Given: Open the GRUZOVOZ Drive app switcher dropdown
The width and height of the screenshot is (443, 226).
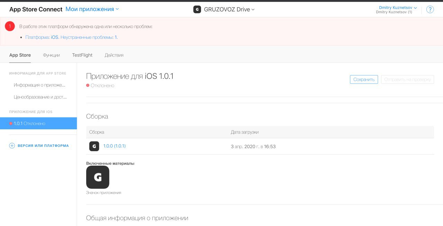Looking at the screenshot, I should click(229, 10).
